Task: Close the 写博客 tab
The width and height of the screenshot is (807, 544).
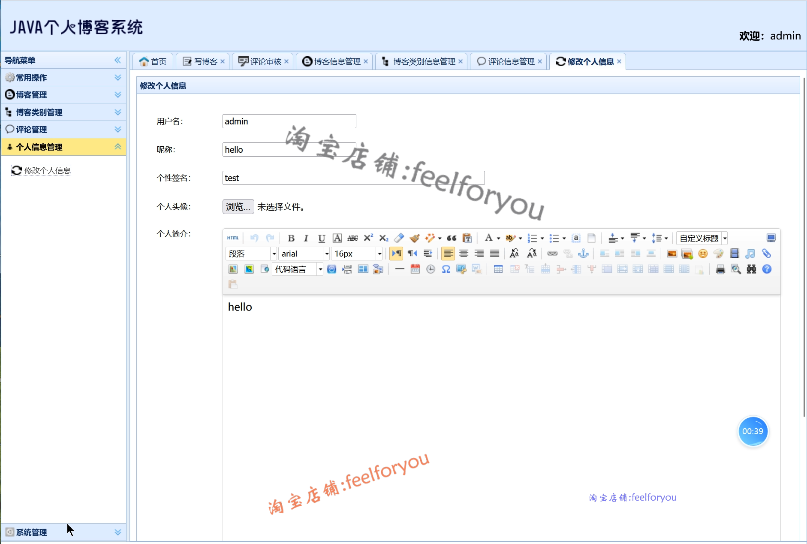Action: click(x=223, y=61)
